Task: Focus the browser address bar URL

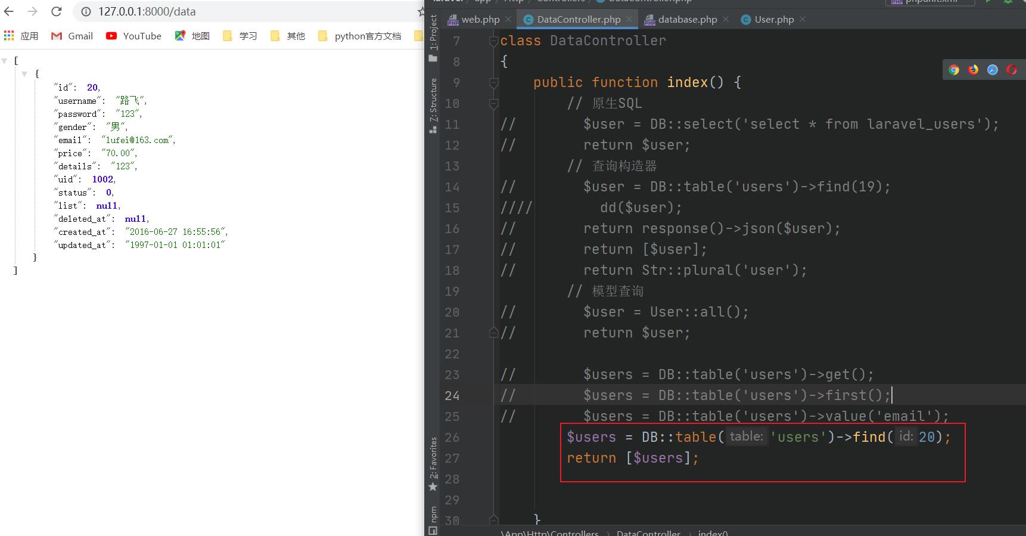Action: (147, 11)
